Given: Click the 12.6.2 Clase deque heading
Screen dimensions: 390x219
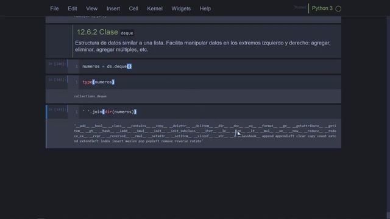Looking at the screenshot, I should 105,32.
